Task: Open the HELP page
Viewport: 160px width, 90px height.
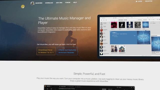Action: [75, 2]
